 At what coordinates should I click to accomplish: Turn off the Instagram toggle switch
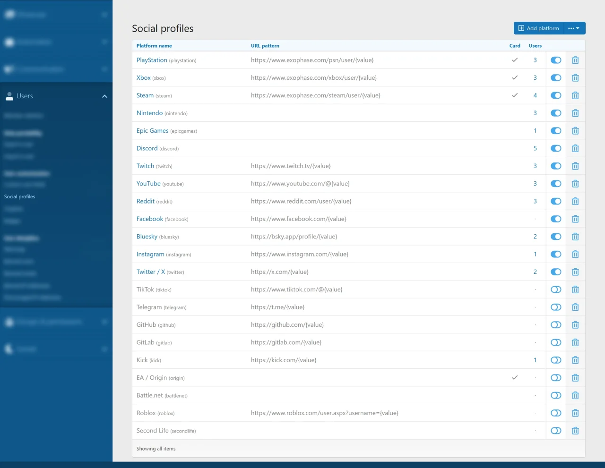pos(556,254)
